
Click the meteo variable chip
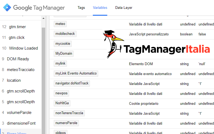point(60,24)
